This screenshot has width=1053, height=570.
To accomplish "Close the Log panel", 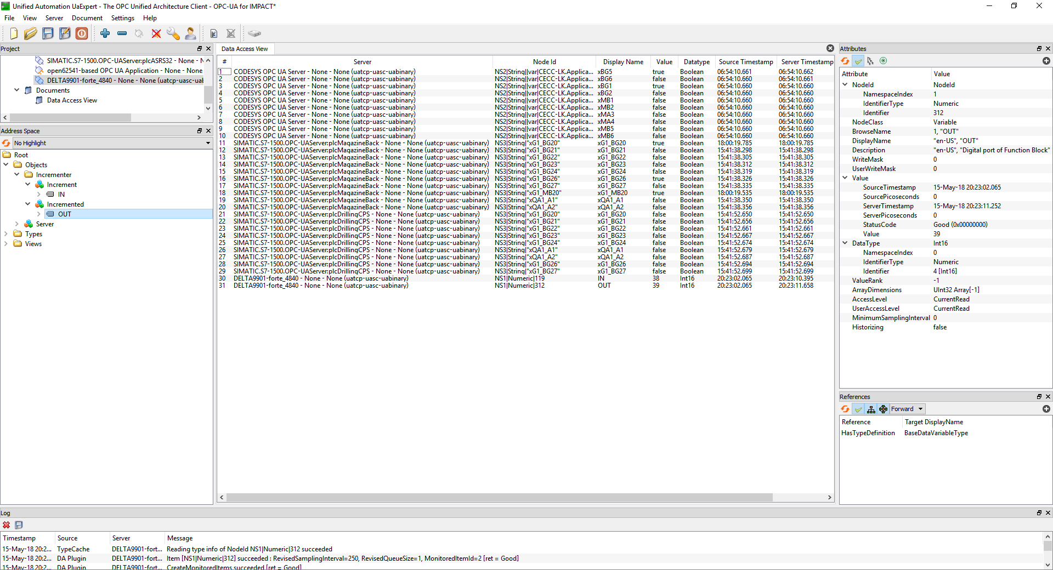I will pos(1048,512).
